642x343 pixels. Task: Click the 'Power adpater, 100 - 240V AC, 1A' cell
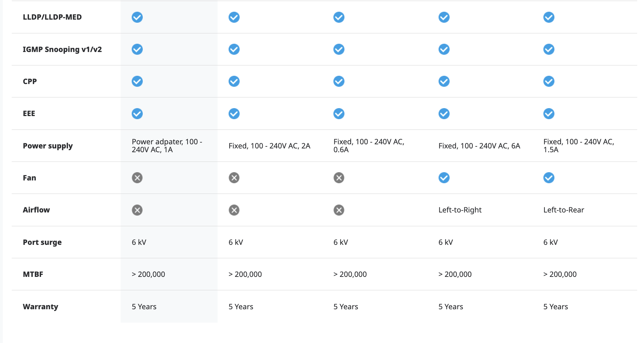(167, 146)
